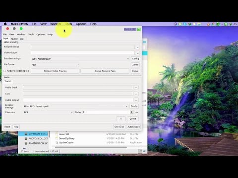Switch to the Queue tab
This screenshot has width=238, height=178.
coord(14,39)
